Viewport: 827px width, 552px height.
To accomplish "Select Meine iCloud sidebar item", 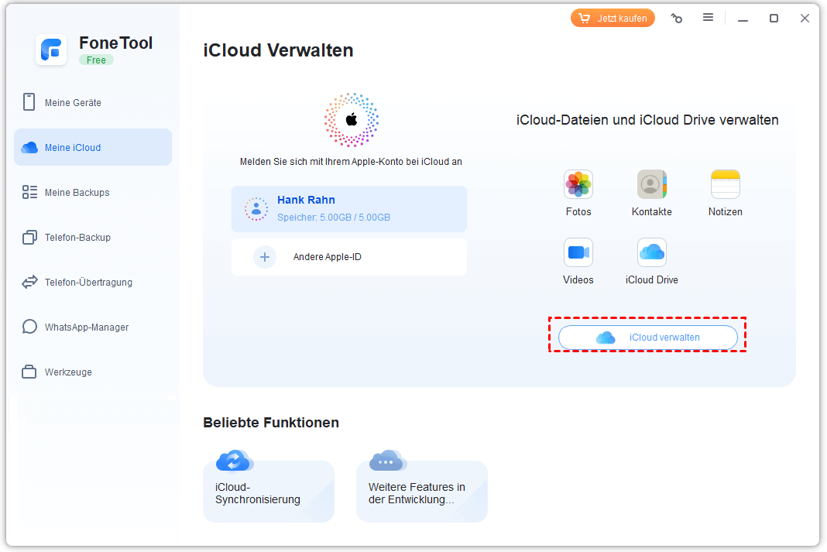I will (x=73, y=148).
